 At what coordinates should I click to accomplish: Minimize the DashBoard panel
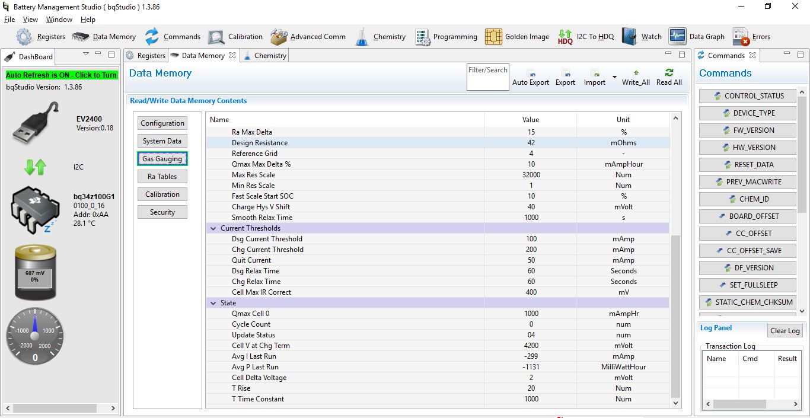pos(99,55)
